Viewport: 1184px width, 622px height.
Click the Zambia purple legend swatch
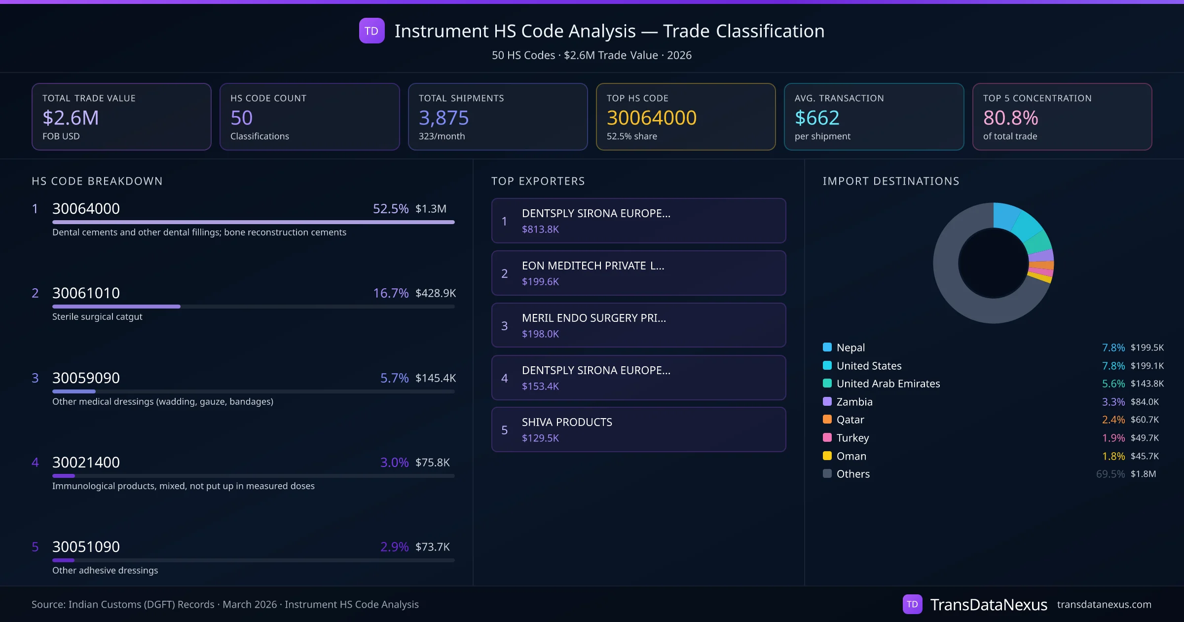click(827, 401)
